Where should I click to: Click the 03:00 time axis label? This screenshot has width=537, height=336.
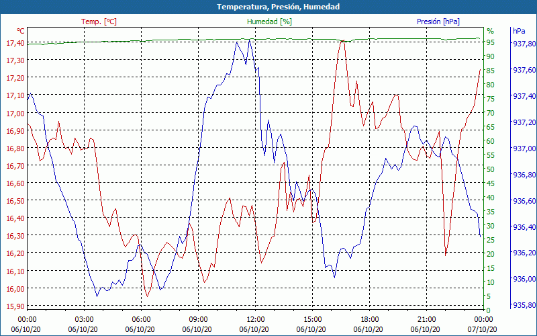tap(84, 320)
